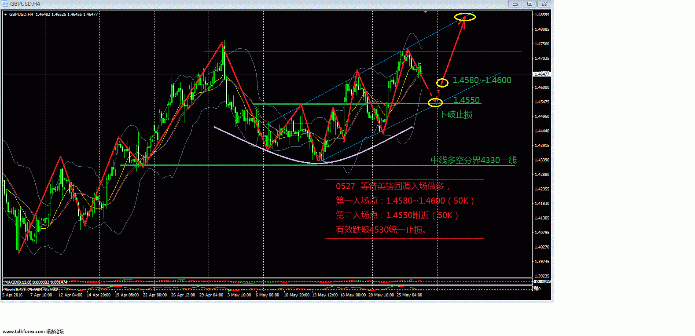Click price scale value 1.40795

pyautogui.click(x=542, y=233)
